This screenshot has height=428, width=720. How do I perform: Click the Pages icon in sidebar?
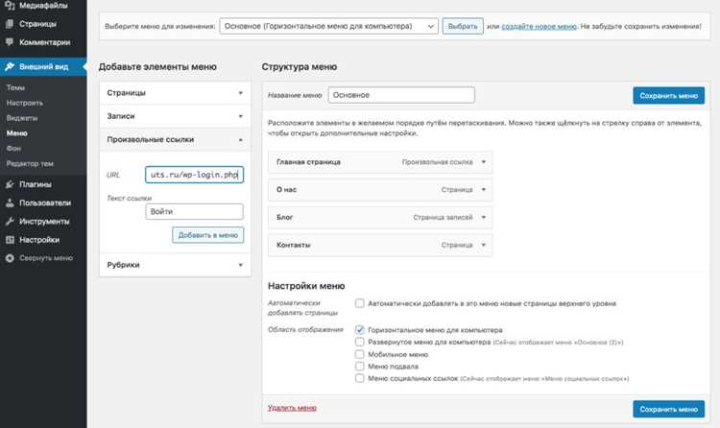tap(10, 24)
